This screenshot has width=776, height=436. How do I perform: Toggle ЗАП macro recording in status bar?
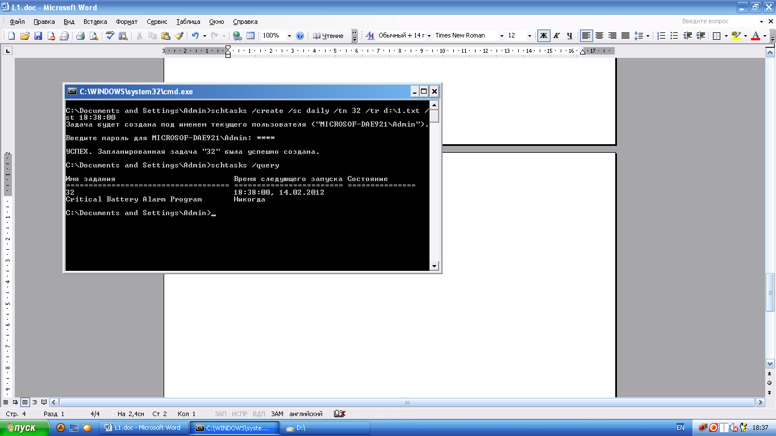pos(220,414)
